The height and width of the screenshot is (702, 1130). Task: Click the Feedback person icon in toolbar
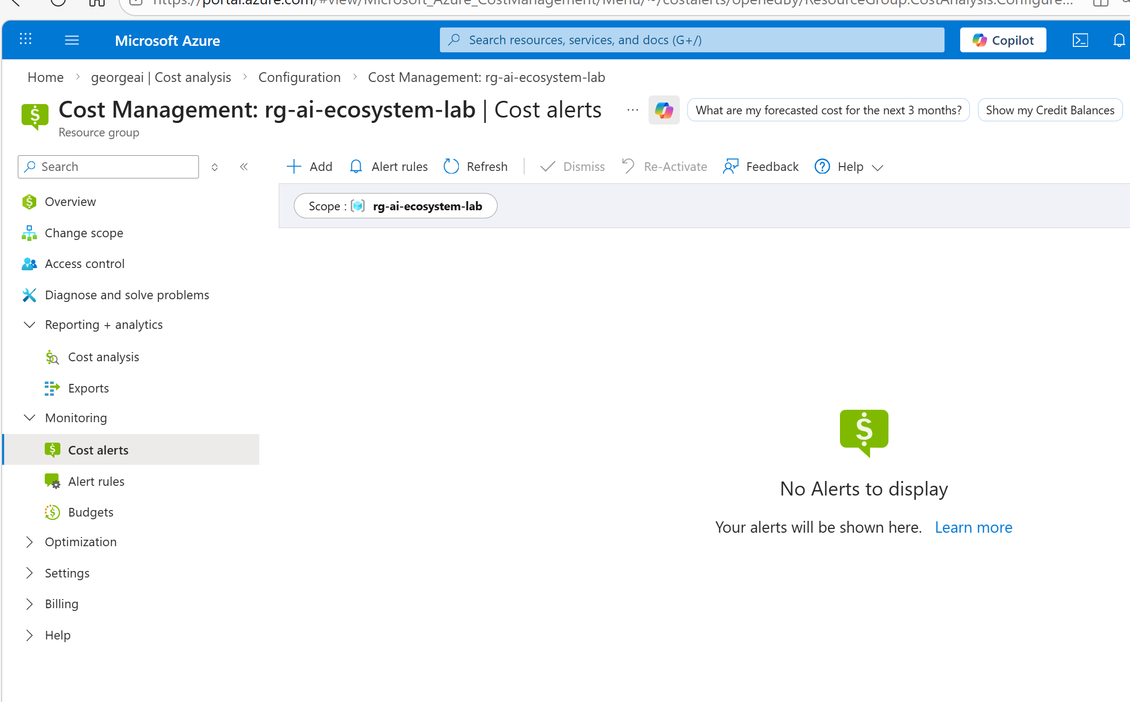[731, 167]
